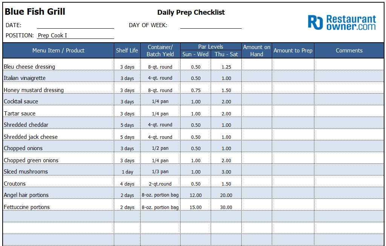Image resolution: width=386 pixels, height=246 pixels.
Task: Select the Shelf Life column header
Action: point(127,51)
